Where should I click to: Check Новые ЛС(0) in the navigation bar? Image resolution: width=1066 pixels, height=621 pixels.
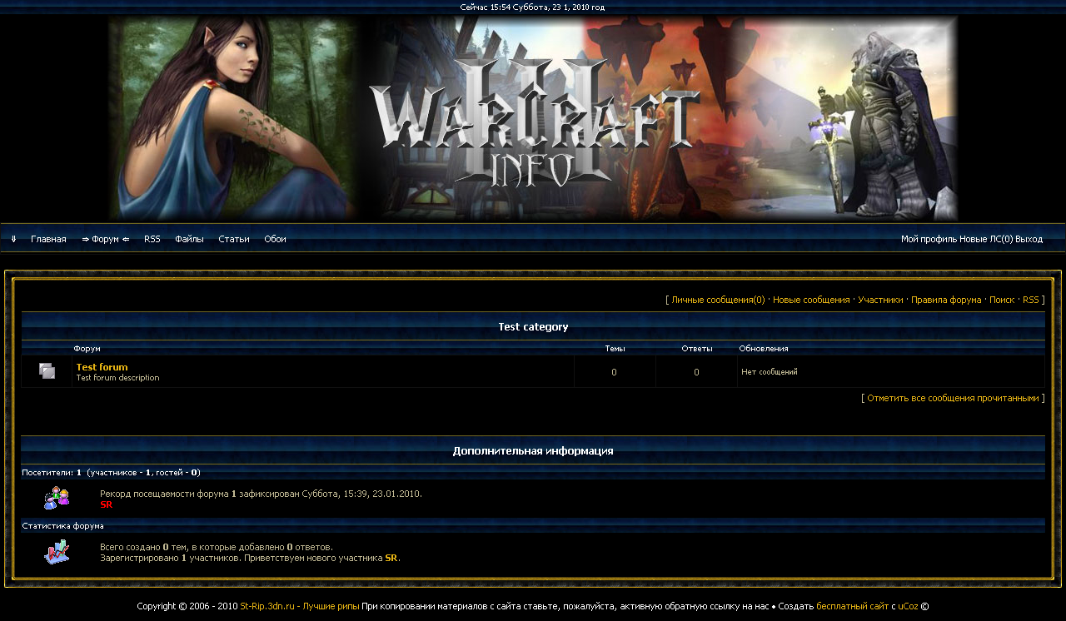click(x=986, y=239)
